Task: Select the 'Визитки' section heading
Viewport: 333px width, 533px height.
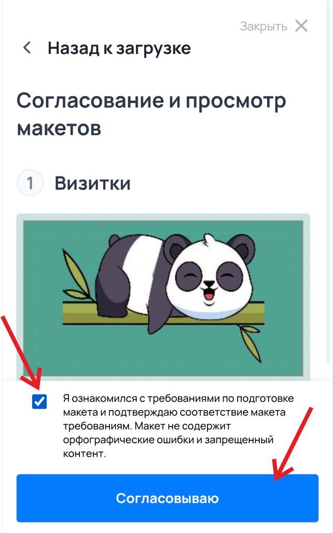Action: click(92, 183)
